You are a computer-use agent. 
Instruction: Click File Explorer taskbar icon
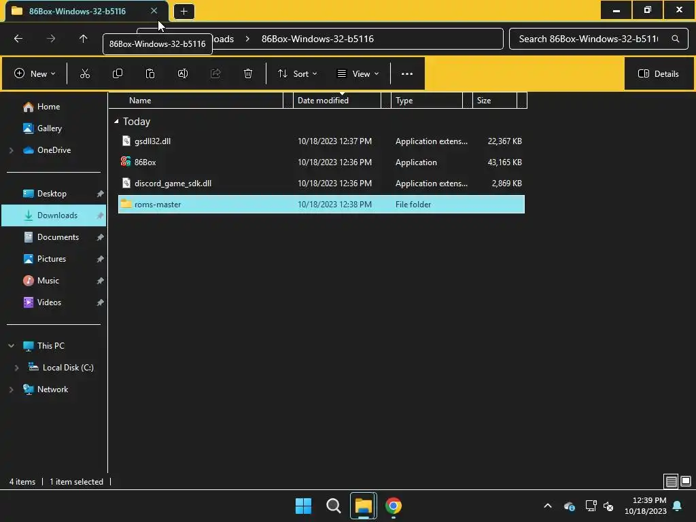364,506
